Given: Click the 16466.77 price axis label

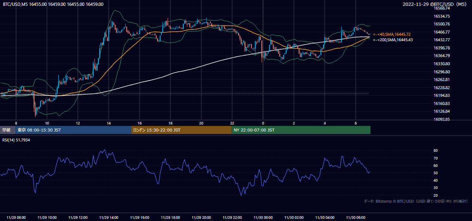Looking at the screenshot, I should tap(441, 32).
